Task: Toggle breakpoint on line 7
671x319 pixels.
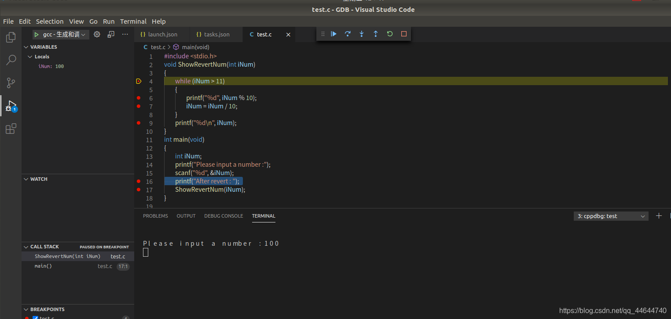Action: (x=139, y=106)
